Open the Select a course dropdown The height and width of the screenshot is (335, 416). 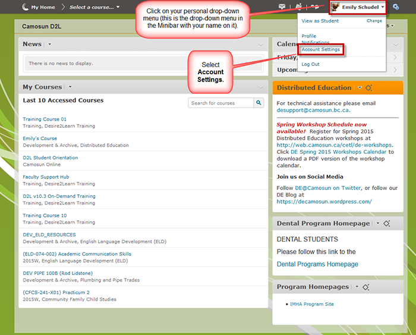click(x=94, y=7)
